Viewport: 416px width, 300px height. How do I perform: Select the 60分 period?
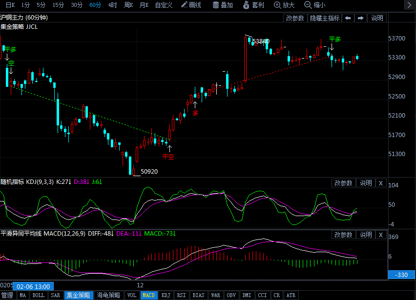[95, 5]
